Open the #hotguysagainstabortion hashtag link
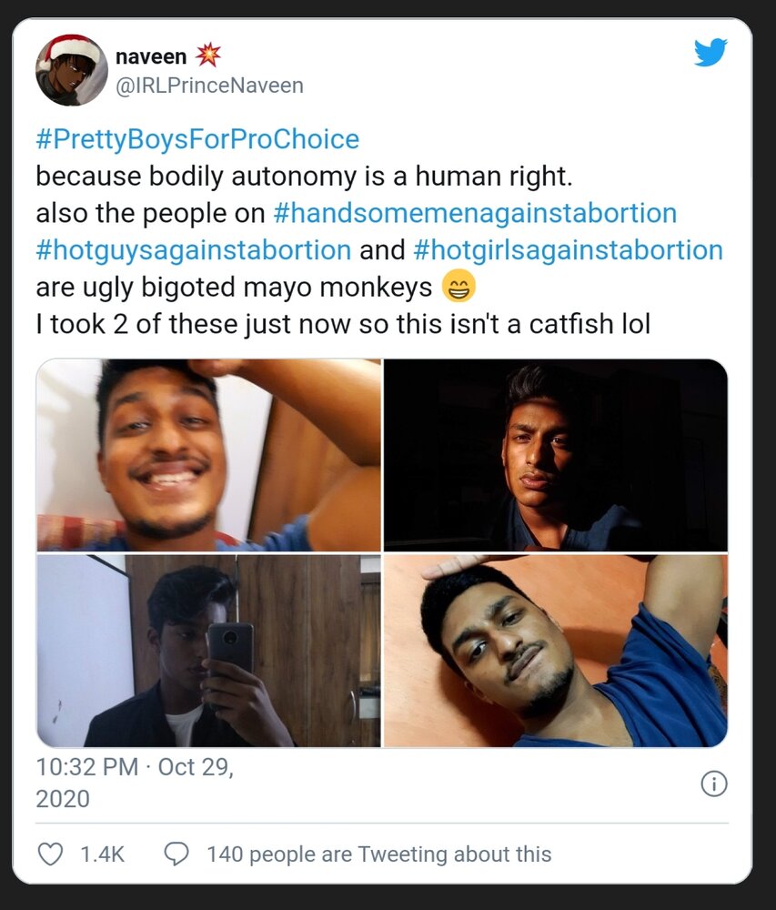Image resolution: width=776 pixels, height=910 pixels. 194,250
